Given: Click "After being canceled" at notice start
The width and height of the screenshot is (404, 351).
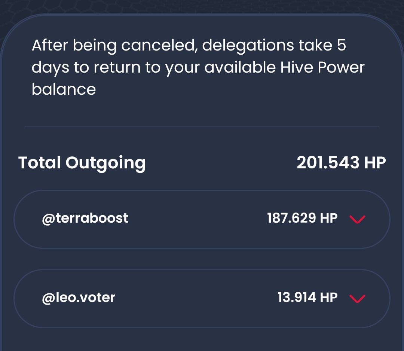Looking at the screenshot, I should tap(113, 45).
